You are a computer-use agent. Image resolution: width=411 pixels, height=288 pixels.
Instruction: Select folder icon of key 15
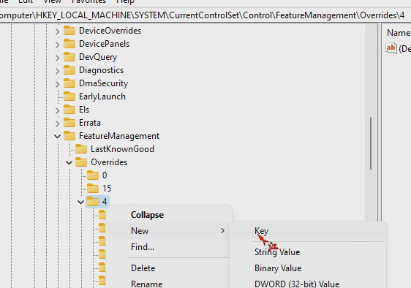pos(93,189)
